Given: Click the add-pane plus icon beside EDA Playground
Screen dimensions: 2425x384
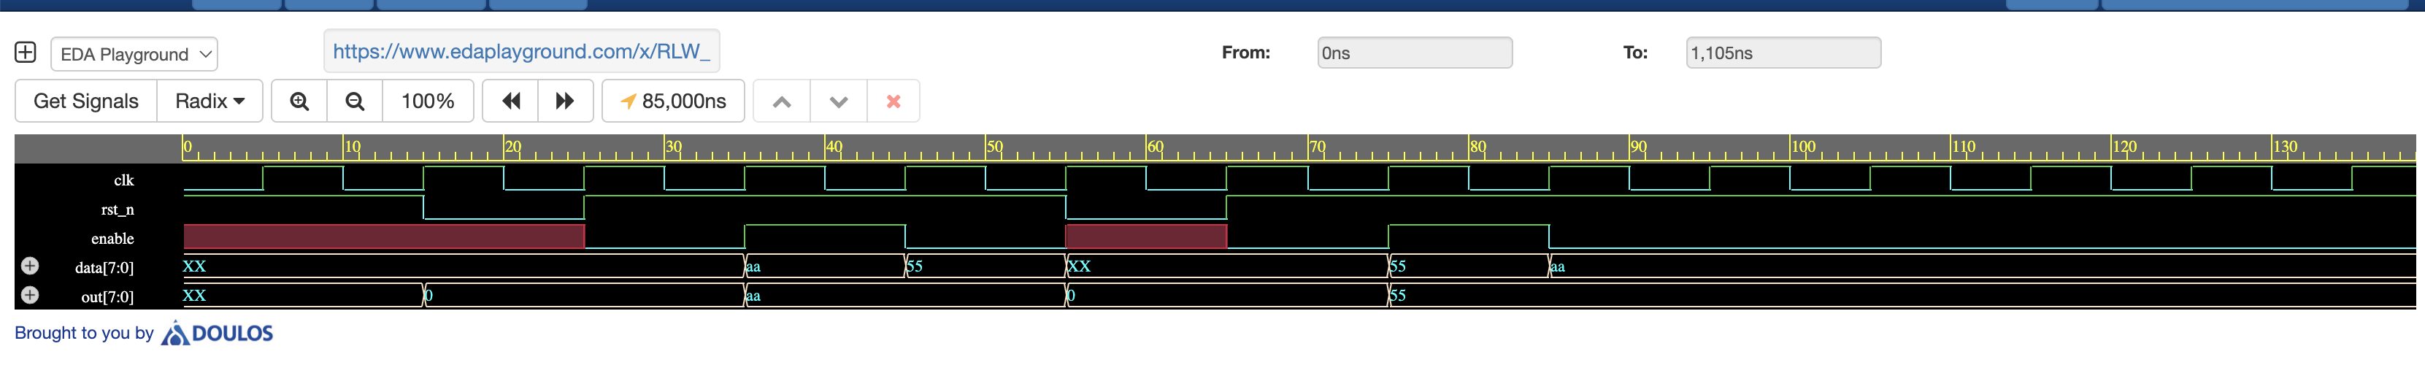Looking at the screenshot, I should click(x=26, y=53).
